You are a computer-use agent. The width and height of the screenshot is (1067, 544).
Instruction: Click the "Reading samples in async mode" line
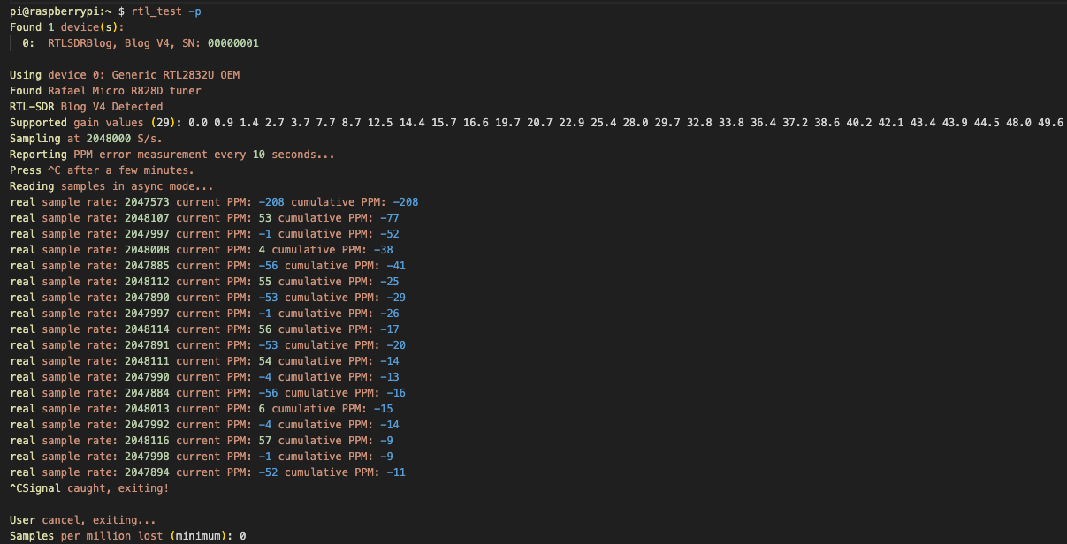pyautogui.click(x=111, y=186)
